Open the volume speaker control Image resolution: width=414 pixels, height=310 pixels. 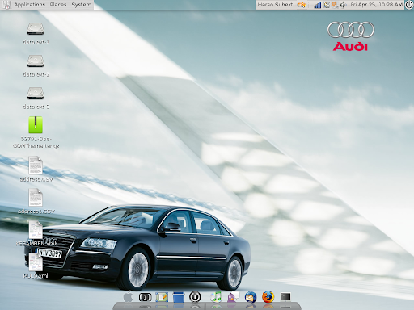click(x=343, y=5)
